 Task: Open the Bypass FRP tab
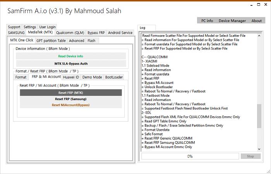click(96, 32)
